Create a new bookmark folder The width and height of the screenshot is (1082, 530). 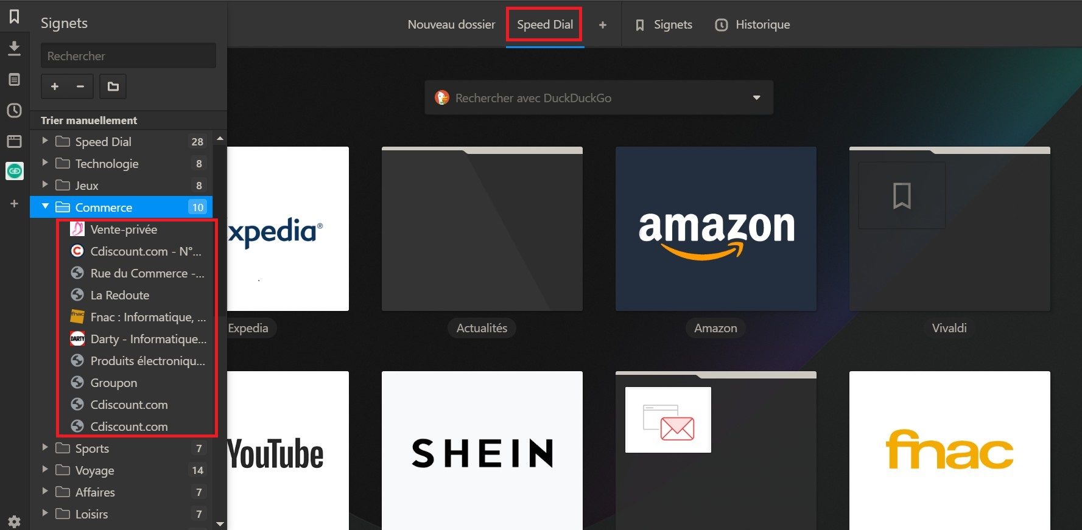(113, 86)
